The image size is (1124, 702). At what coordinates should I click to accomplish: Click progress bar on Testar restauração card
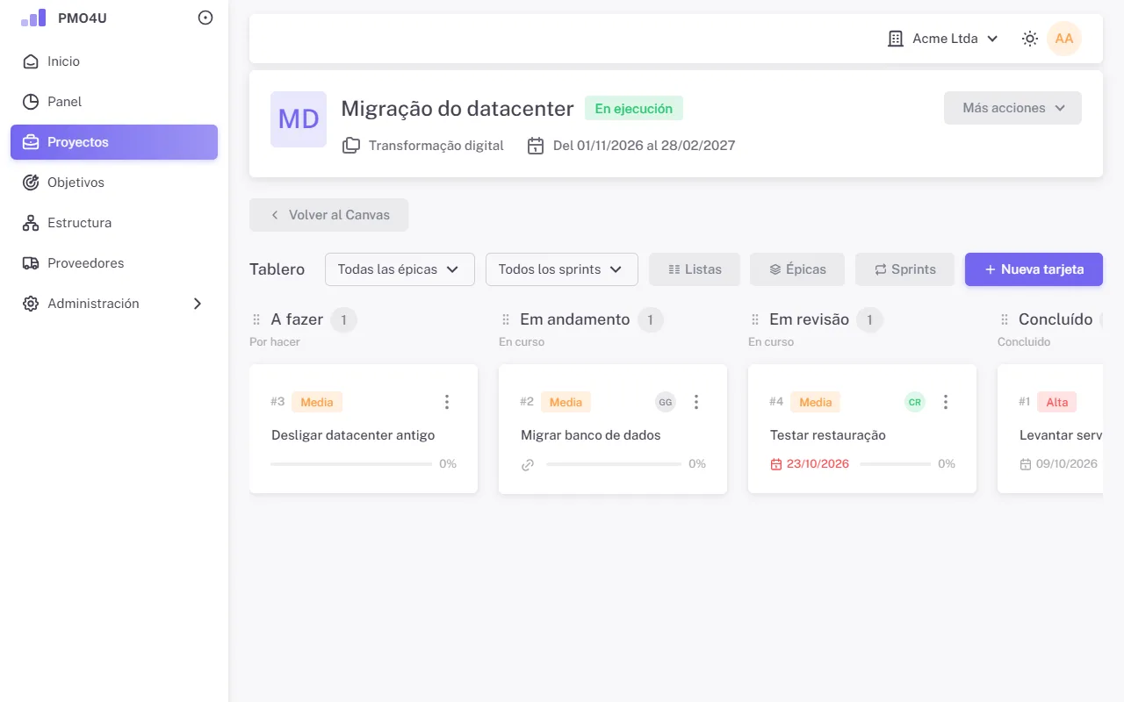point(896,464)
